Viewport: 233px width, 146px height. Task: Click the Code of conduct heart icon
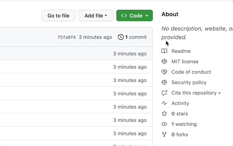point(164,72)
